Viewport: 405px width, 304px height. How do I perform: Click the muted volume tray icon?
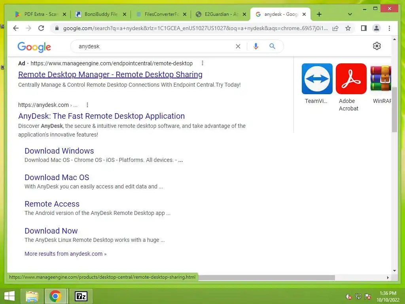click(348, 296)
